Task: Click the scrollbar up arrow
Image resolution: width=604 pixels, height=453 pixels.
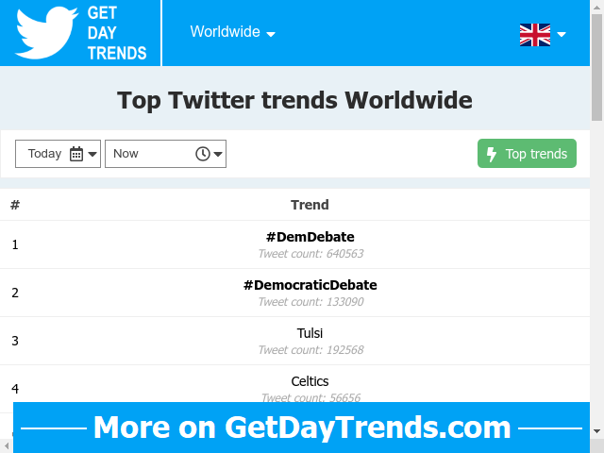Action: pos(597,7)
